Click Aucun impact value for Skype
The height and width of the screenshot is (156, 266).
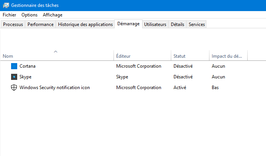pyautogui.click(x=218, y=77)
